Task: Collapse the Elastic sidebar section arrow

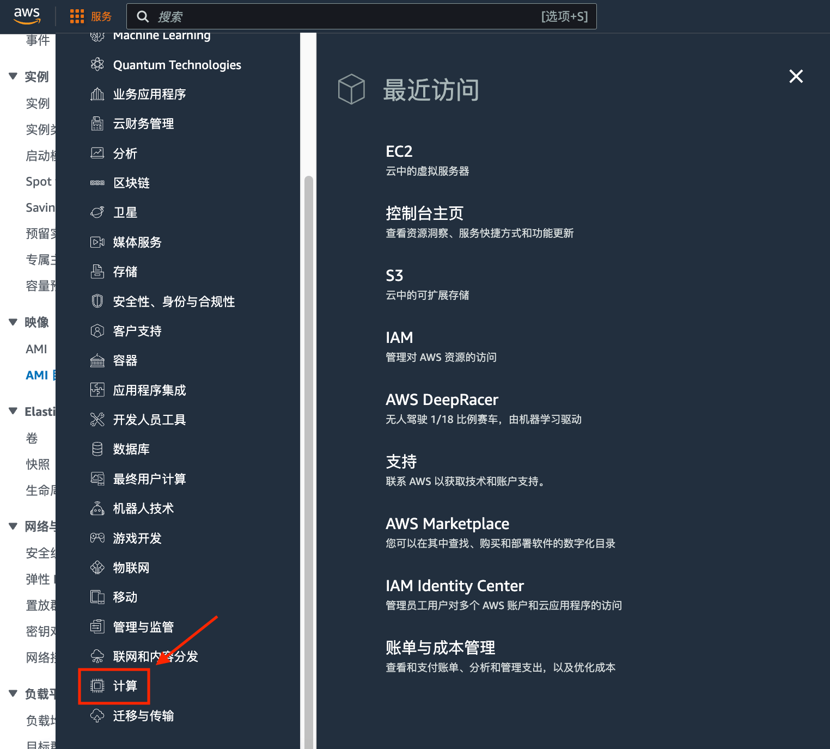Action: pyautogui.click(x=13, y=411)
